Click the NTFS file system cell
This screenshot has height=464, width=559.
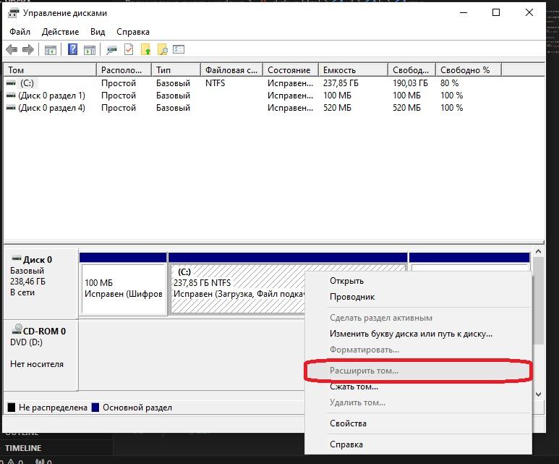point(215,83)
